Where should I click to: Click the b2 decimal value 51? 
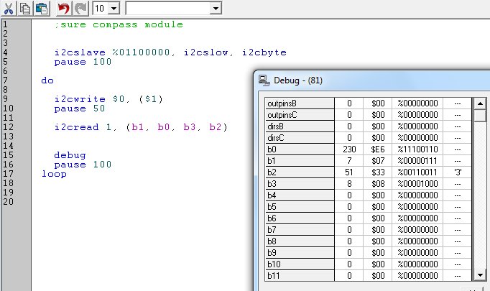tap(348, 172)
